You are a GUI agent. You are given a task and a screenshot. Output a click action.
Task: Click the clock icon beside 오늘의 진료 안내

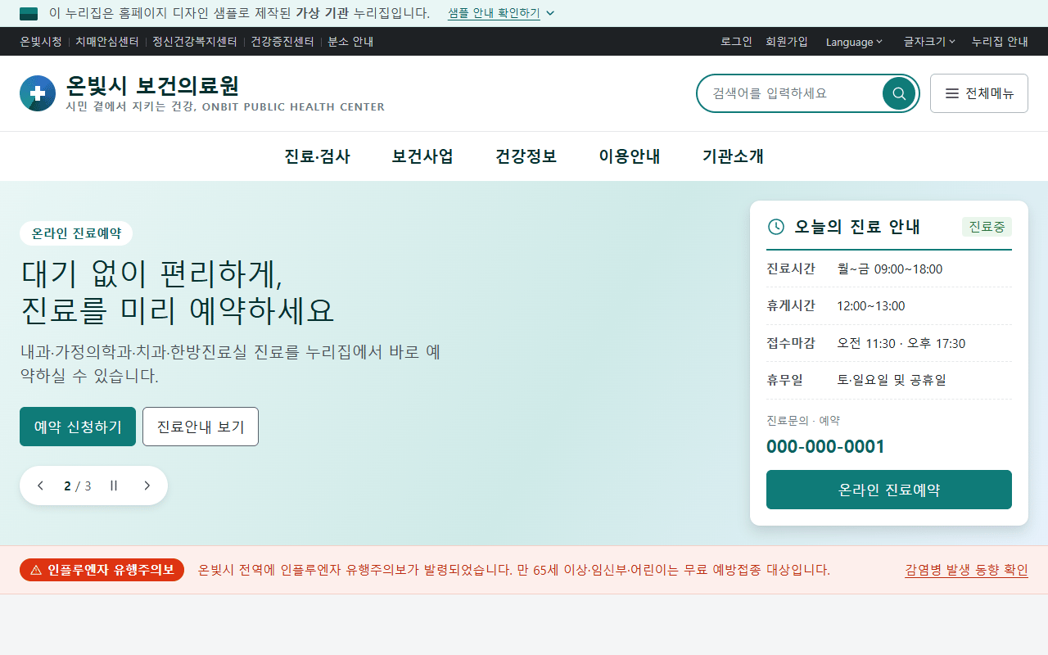[776, 227]
